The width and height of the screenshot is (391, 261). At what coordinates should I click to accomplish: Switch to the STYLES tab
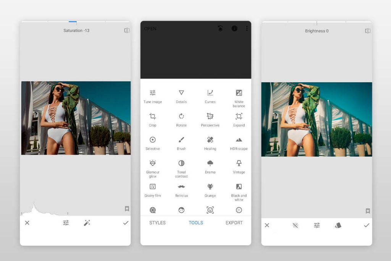(x=157, y=223)
